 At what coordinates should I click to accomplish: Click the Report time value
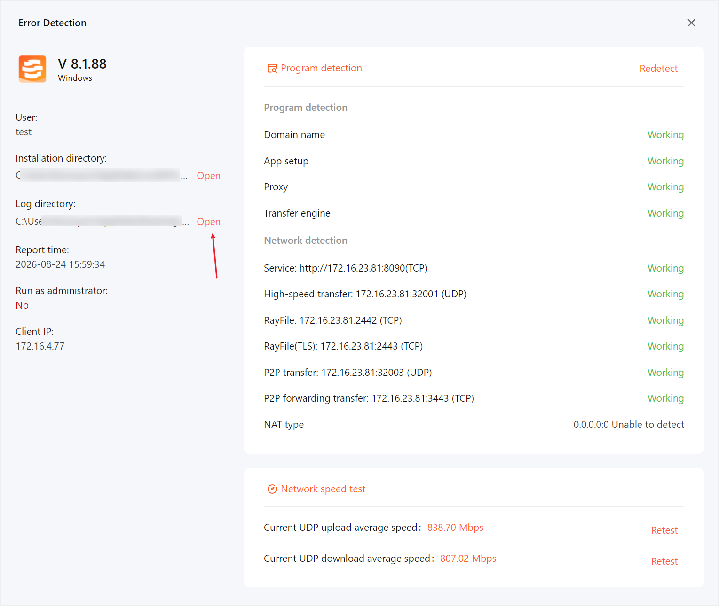(60, 264)
